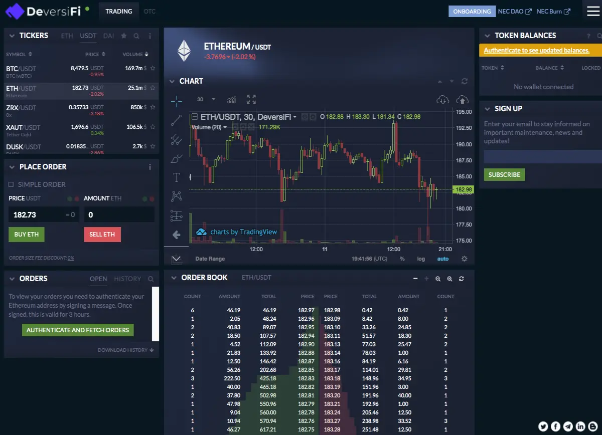Click the Price USDT input field
602x435 pixels.
pos(44,214)
